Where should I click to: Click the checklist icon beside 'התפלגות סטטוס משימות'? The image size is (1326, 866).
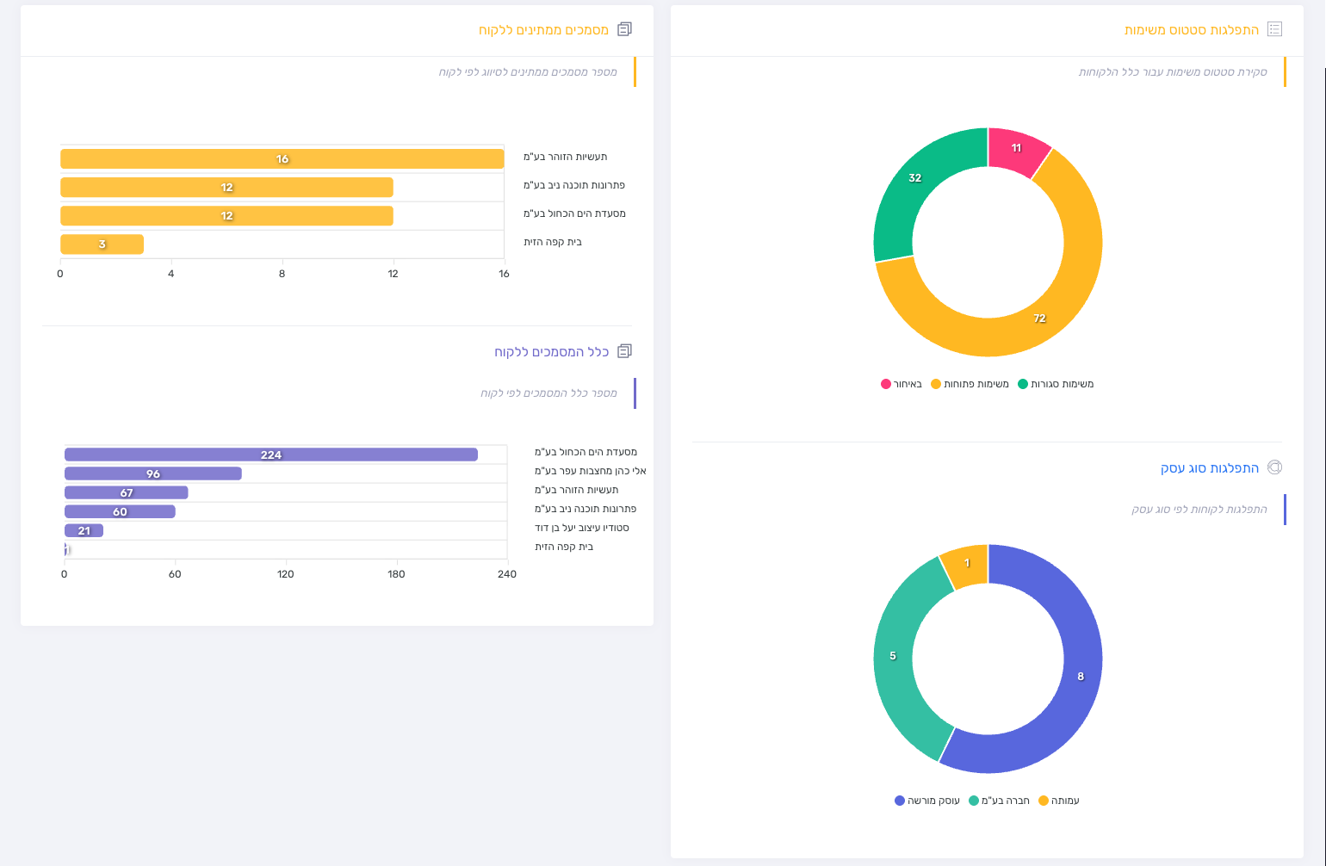(x=1275, y=29)
